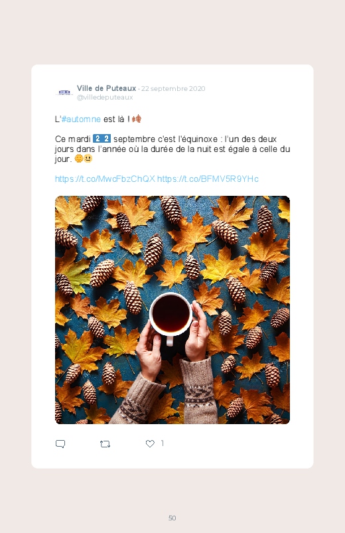Click the retweet arrows icon
345x533 pixels.
coord(105,444)
